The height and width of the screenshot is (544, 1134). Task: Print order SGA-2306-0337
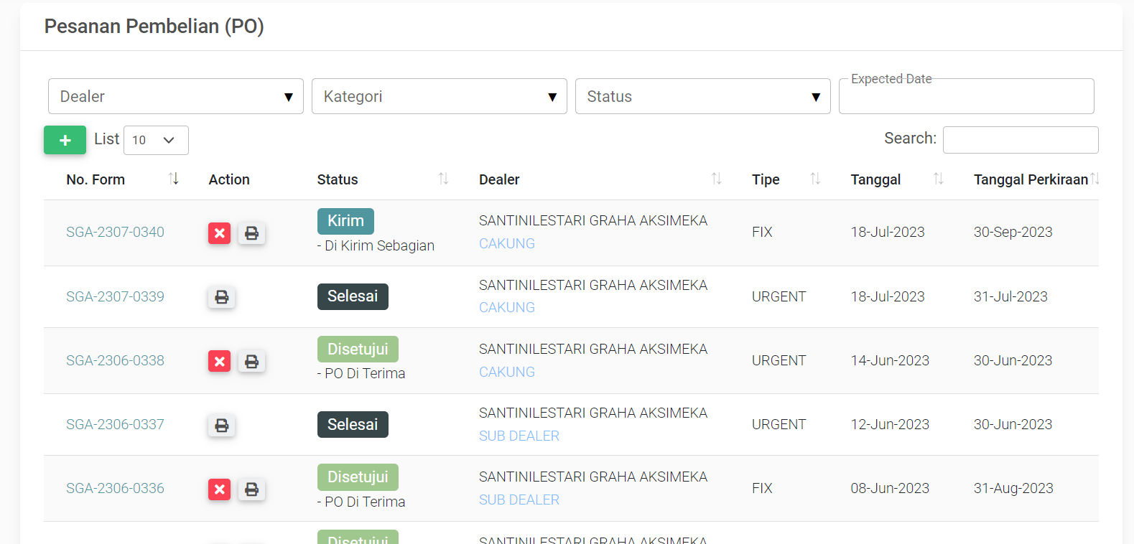click(222, 426)
